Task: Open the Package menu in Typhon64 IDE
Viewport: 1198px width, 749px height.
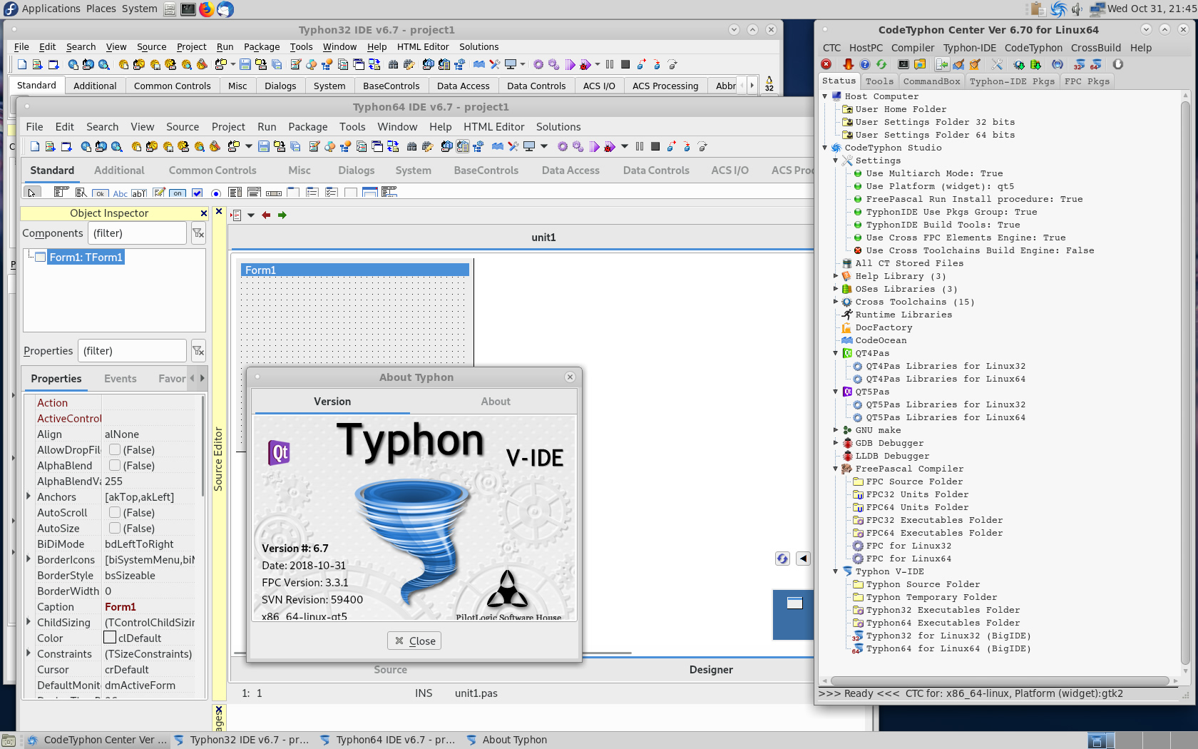Action: (x=308, y=127)
